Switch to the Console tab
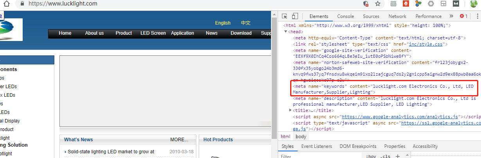The image size is (481, 158). pos(346,16)
